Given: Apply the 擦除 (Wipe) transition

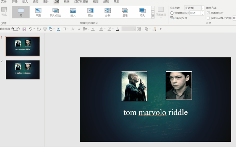Looking at the screenshot, I should 90,12.
